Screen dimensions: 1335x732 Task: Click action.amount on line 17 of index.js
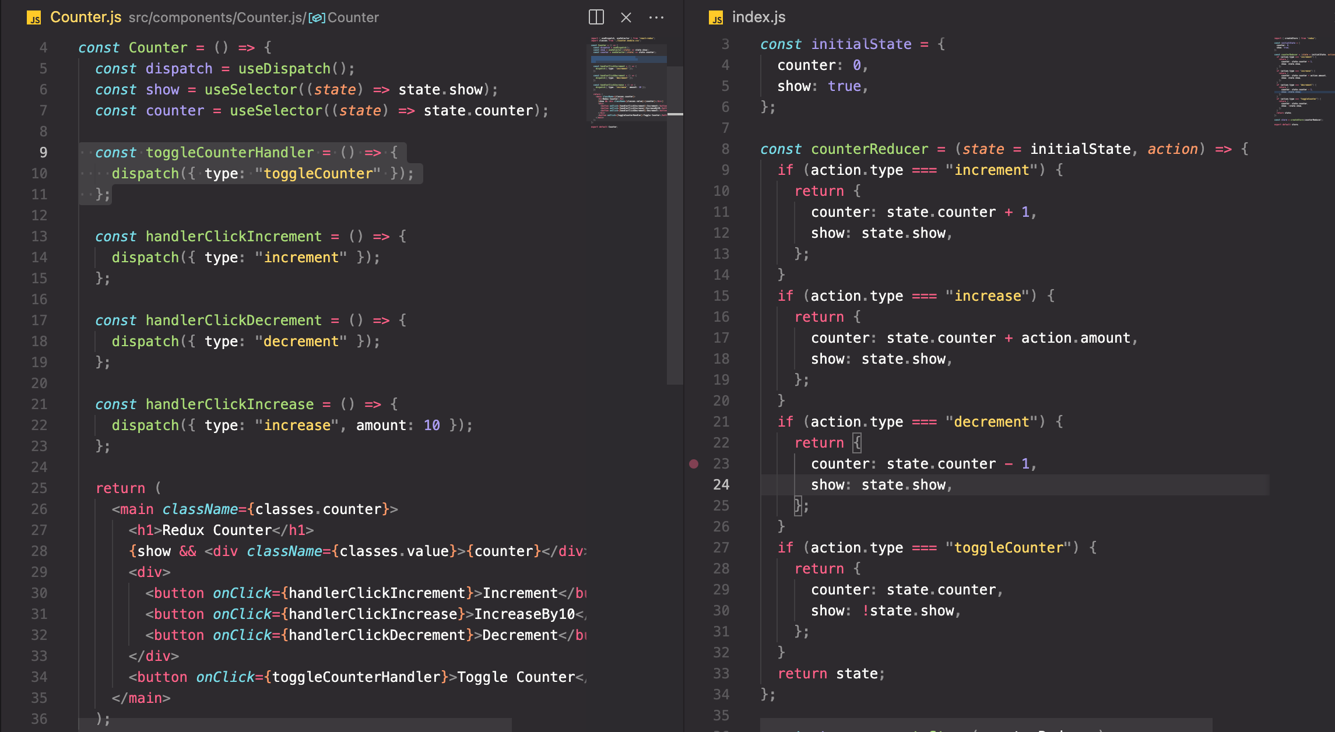coord(1076,338)
